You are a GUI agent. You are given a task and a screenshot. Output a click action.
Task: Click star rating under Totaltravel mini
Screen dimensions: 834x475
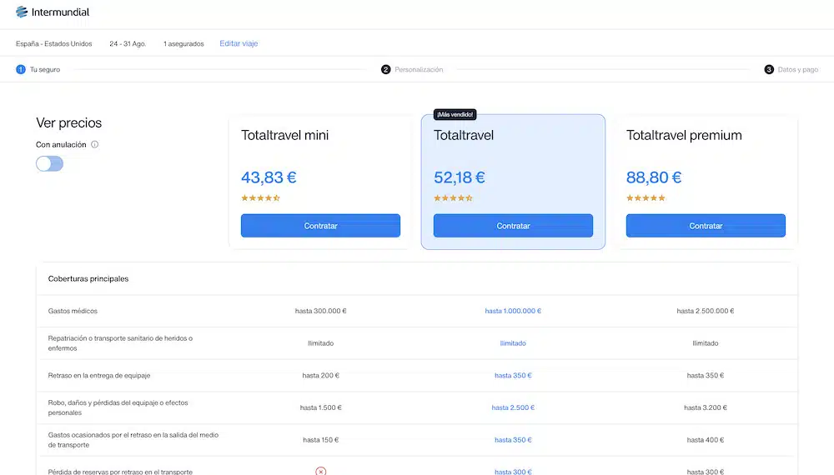coord(260,198)
